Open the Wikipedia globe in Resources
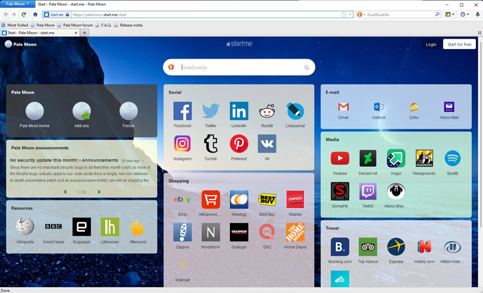The height and width of the screenshot is (293, 483). [25, 227]
